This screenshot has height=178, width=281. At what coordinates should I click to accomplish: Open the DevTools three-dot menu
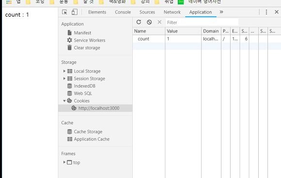[x=266, y=12]
